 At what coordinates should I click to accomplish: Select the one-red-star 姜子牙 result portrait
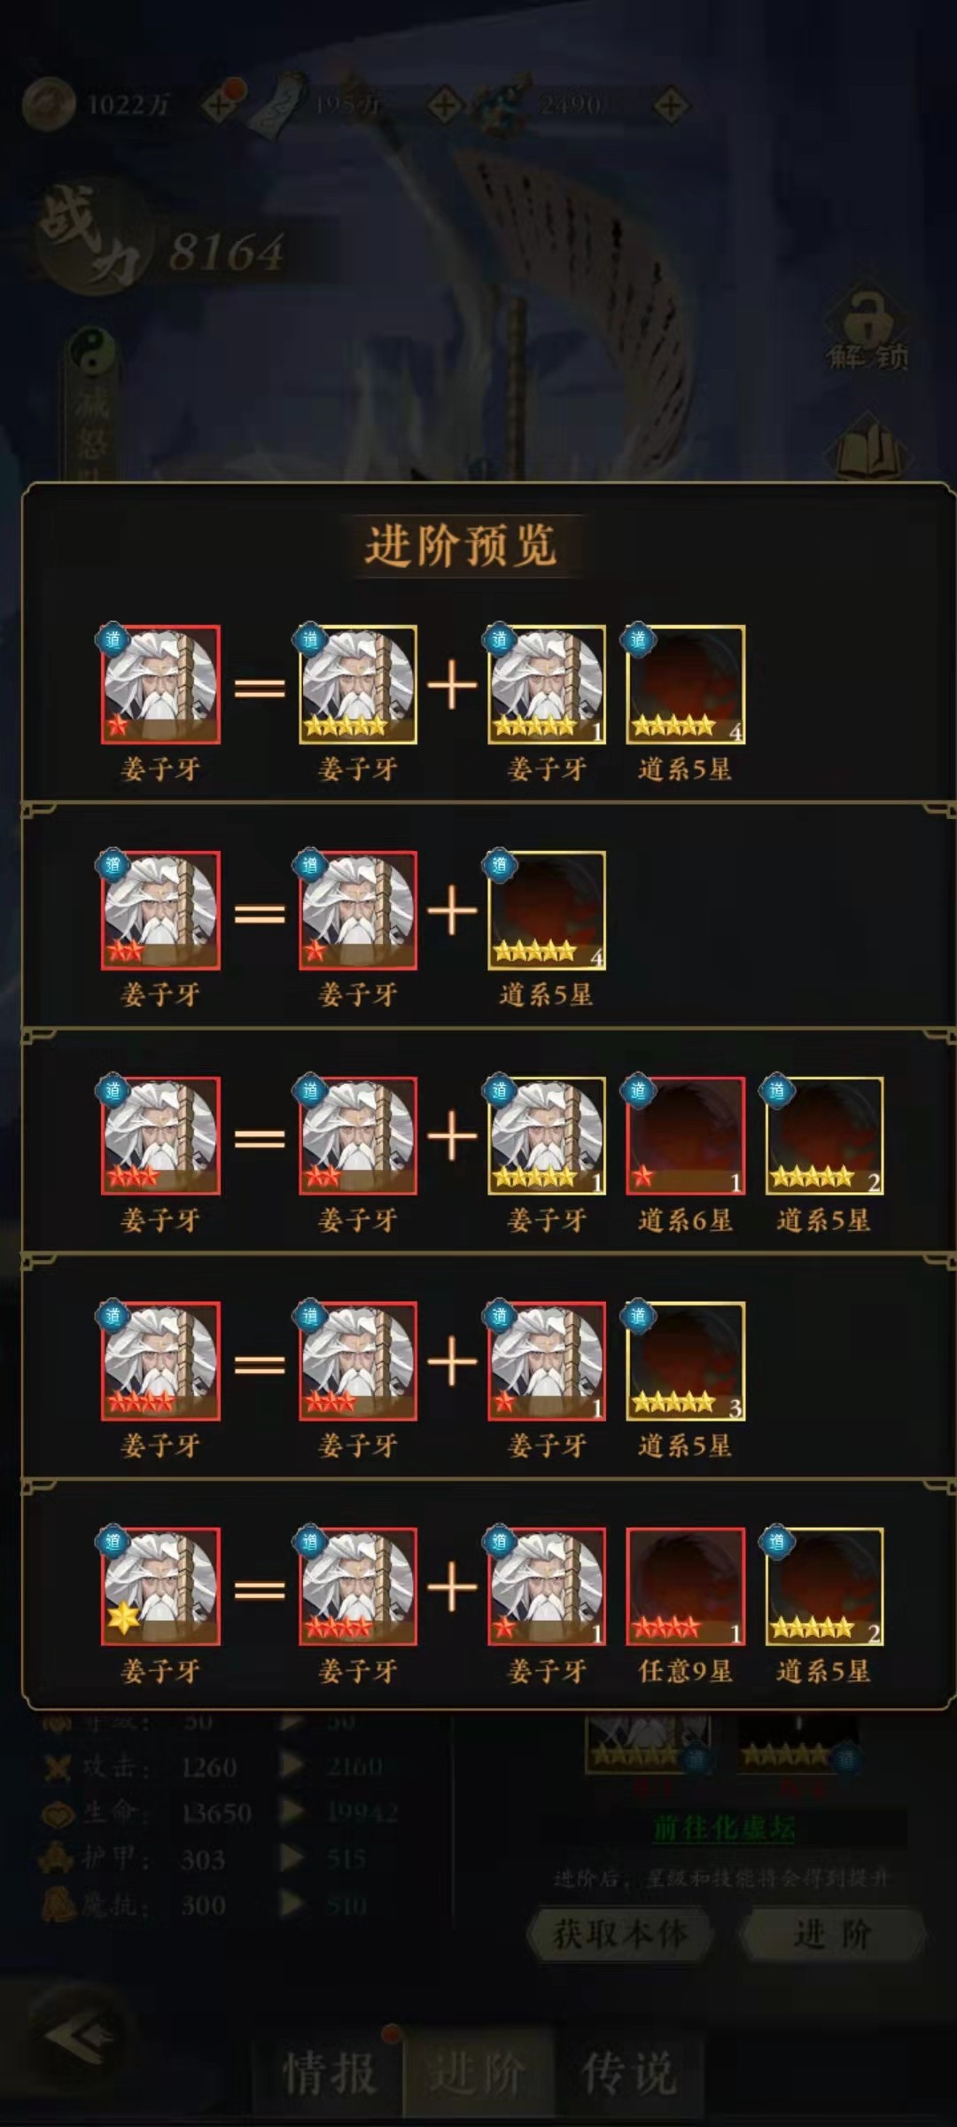coord(160,684)
